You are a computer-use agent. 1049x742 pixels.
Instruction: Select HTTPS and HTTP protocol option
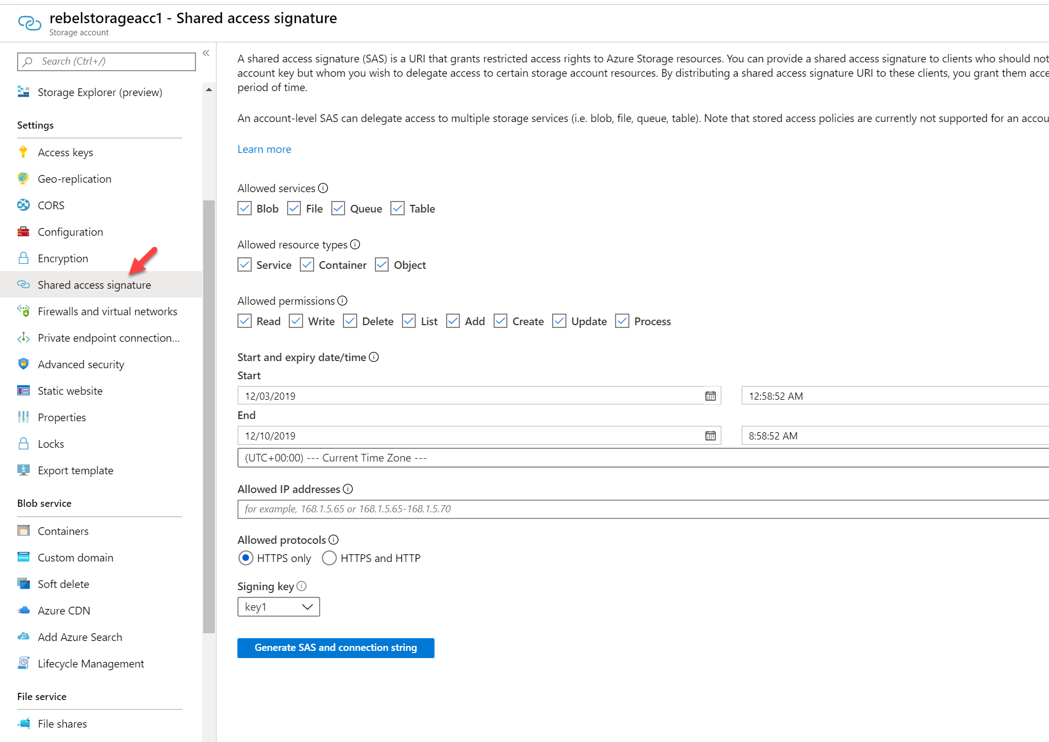pos(329,558)
